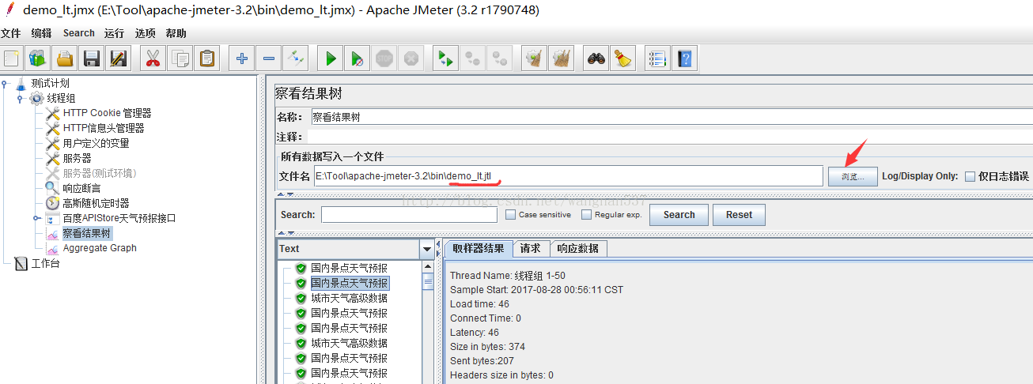This screenshot has width=1033, height=384.
Task: Select HTTP信息头管理器 in tree
Action: pos(103,128)
